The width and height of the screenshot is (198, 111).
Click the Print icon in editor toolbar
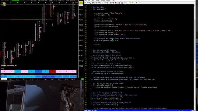tap(93, 3)
